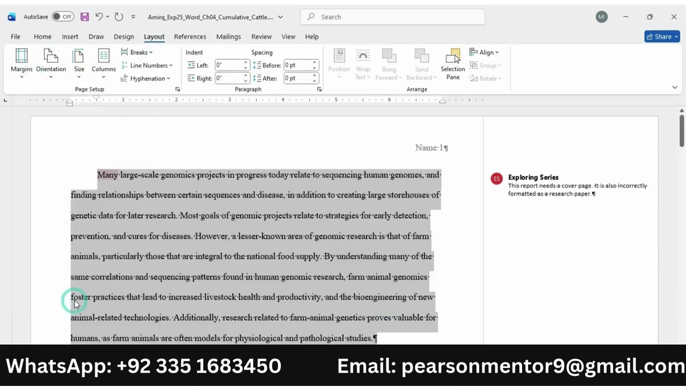Open the Mailings tab

[x=229, y=36]
